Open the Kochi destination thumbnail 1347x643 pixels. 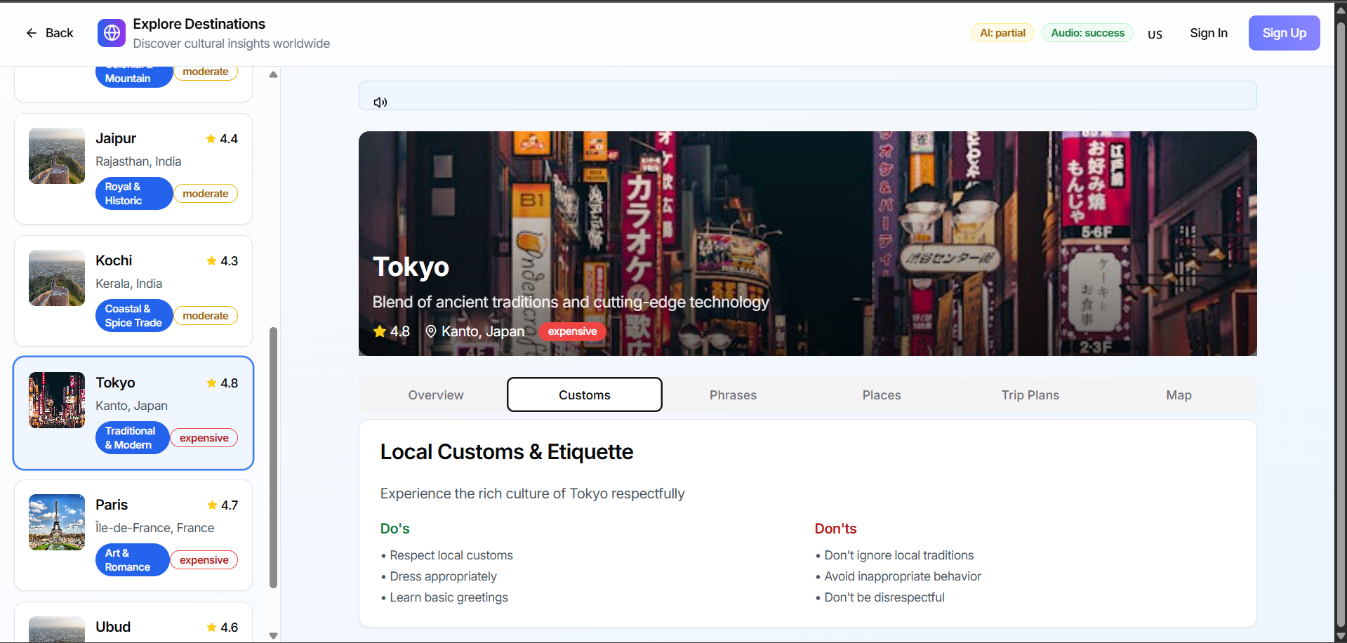[57, 278]
